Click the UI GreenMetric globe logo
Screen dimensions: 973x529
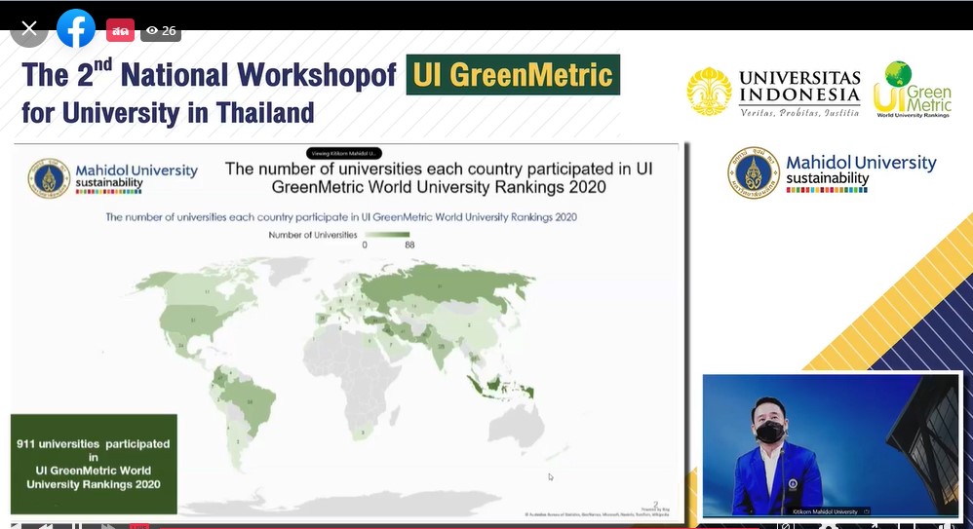click(x=912, y=90)
